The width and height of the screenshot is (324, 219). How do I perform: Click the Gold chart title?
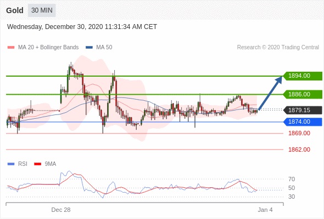pos(15,10)
